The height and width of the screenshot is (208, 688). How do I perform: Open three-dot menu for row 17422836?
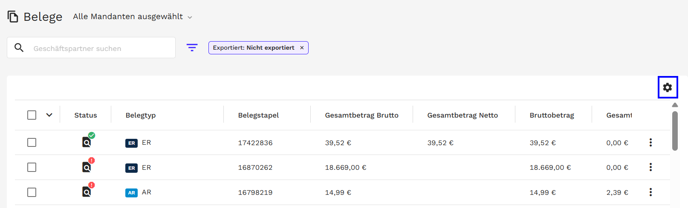(650, 143)
